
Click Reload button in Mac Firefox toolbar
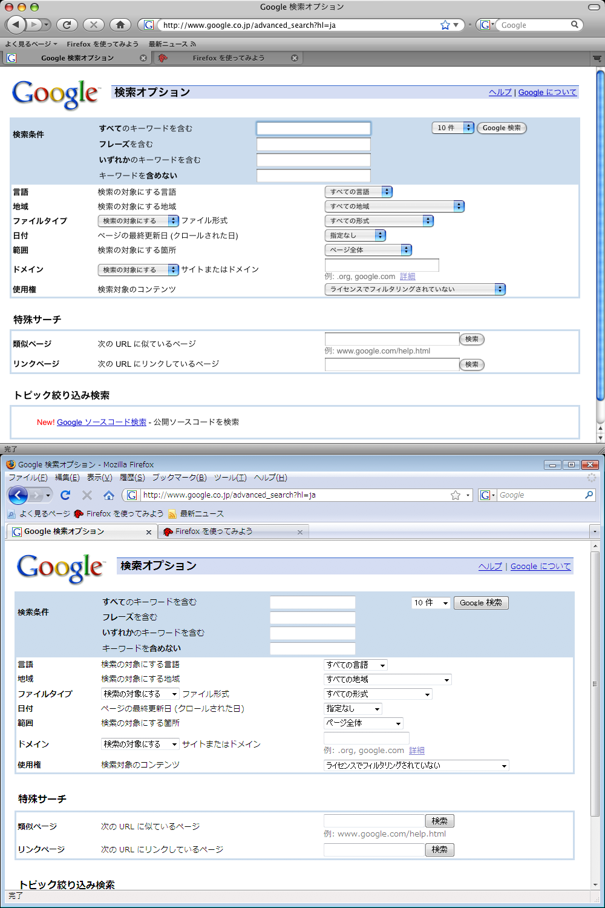point(67,25)
